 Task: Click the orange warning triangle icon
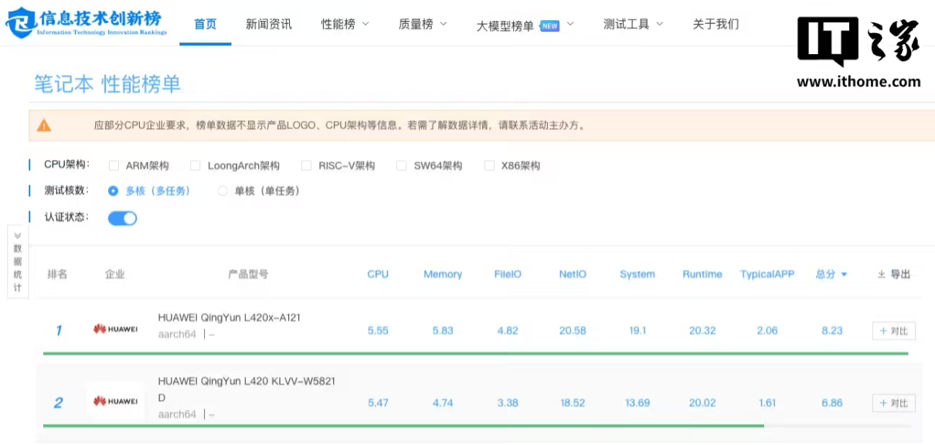coord(44,125)
